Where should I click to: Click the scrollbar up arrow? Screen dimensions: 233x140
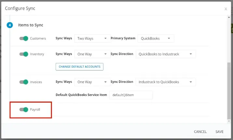point(229,17)
